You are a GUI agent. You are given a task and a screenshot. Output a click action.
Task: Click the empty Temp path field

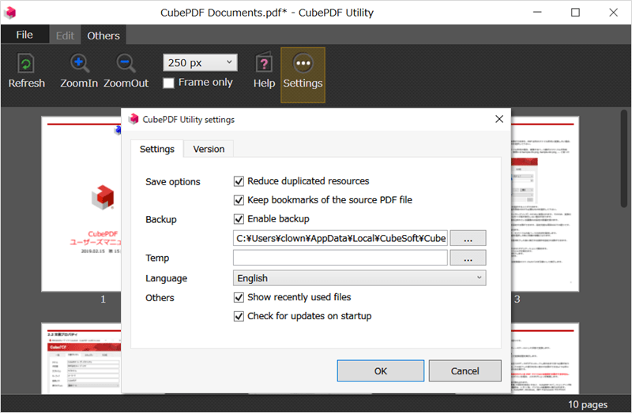[340, 258]
